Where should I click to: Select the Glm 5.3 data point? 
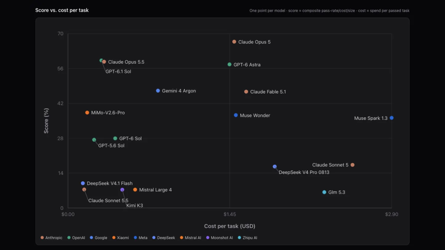point(324,192)
